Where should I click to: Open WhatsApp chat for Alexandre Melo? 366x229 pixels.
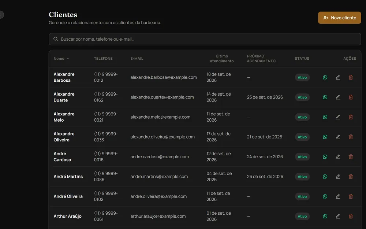coord(325,117)
